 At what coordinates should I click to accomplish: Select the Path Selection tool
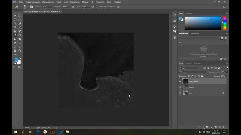click(15, 47)
